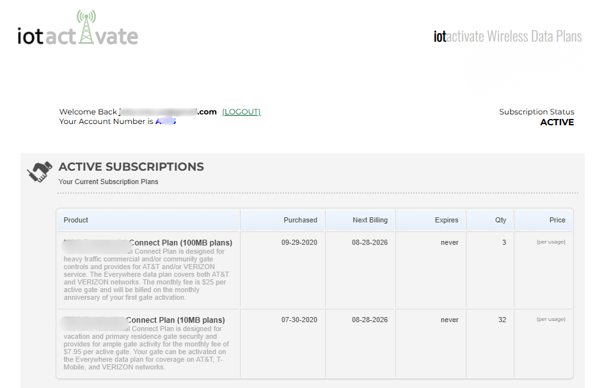Click '(per usage)' price of 10MB plan
604x388 pixels.
[x=551, y=319]
